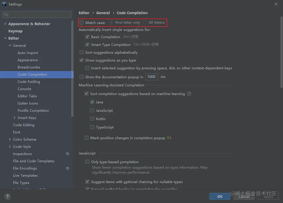Viewport: 283px width, 203px height.
Task: Expand the Appearance & Behavior section
Action: pos(5,24)
